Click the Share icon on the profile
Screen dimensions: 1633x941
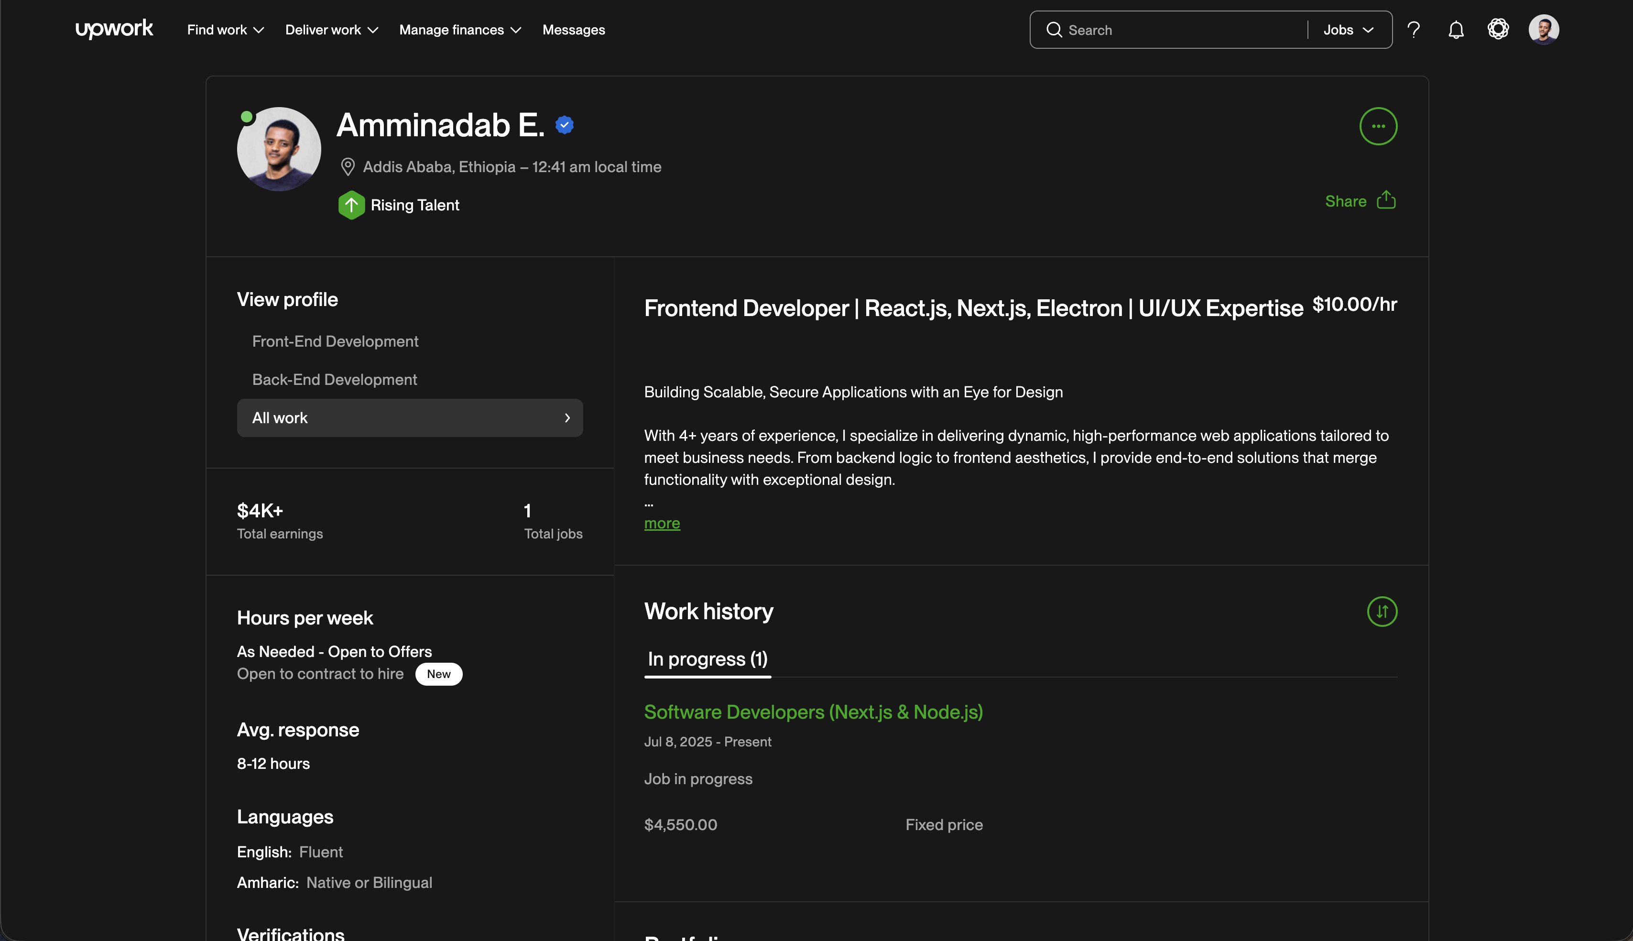pos(1386,200)
